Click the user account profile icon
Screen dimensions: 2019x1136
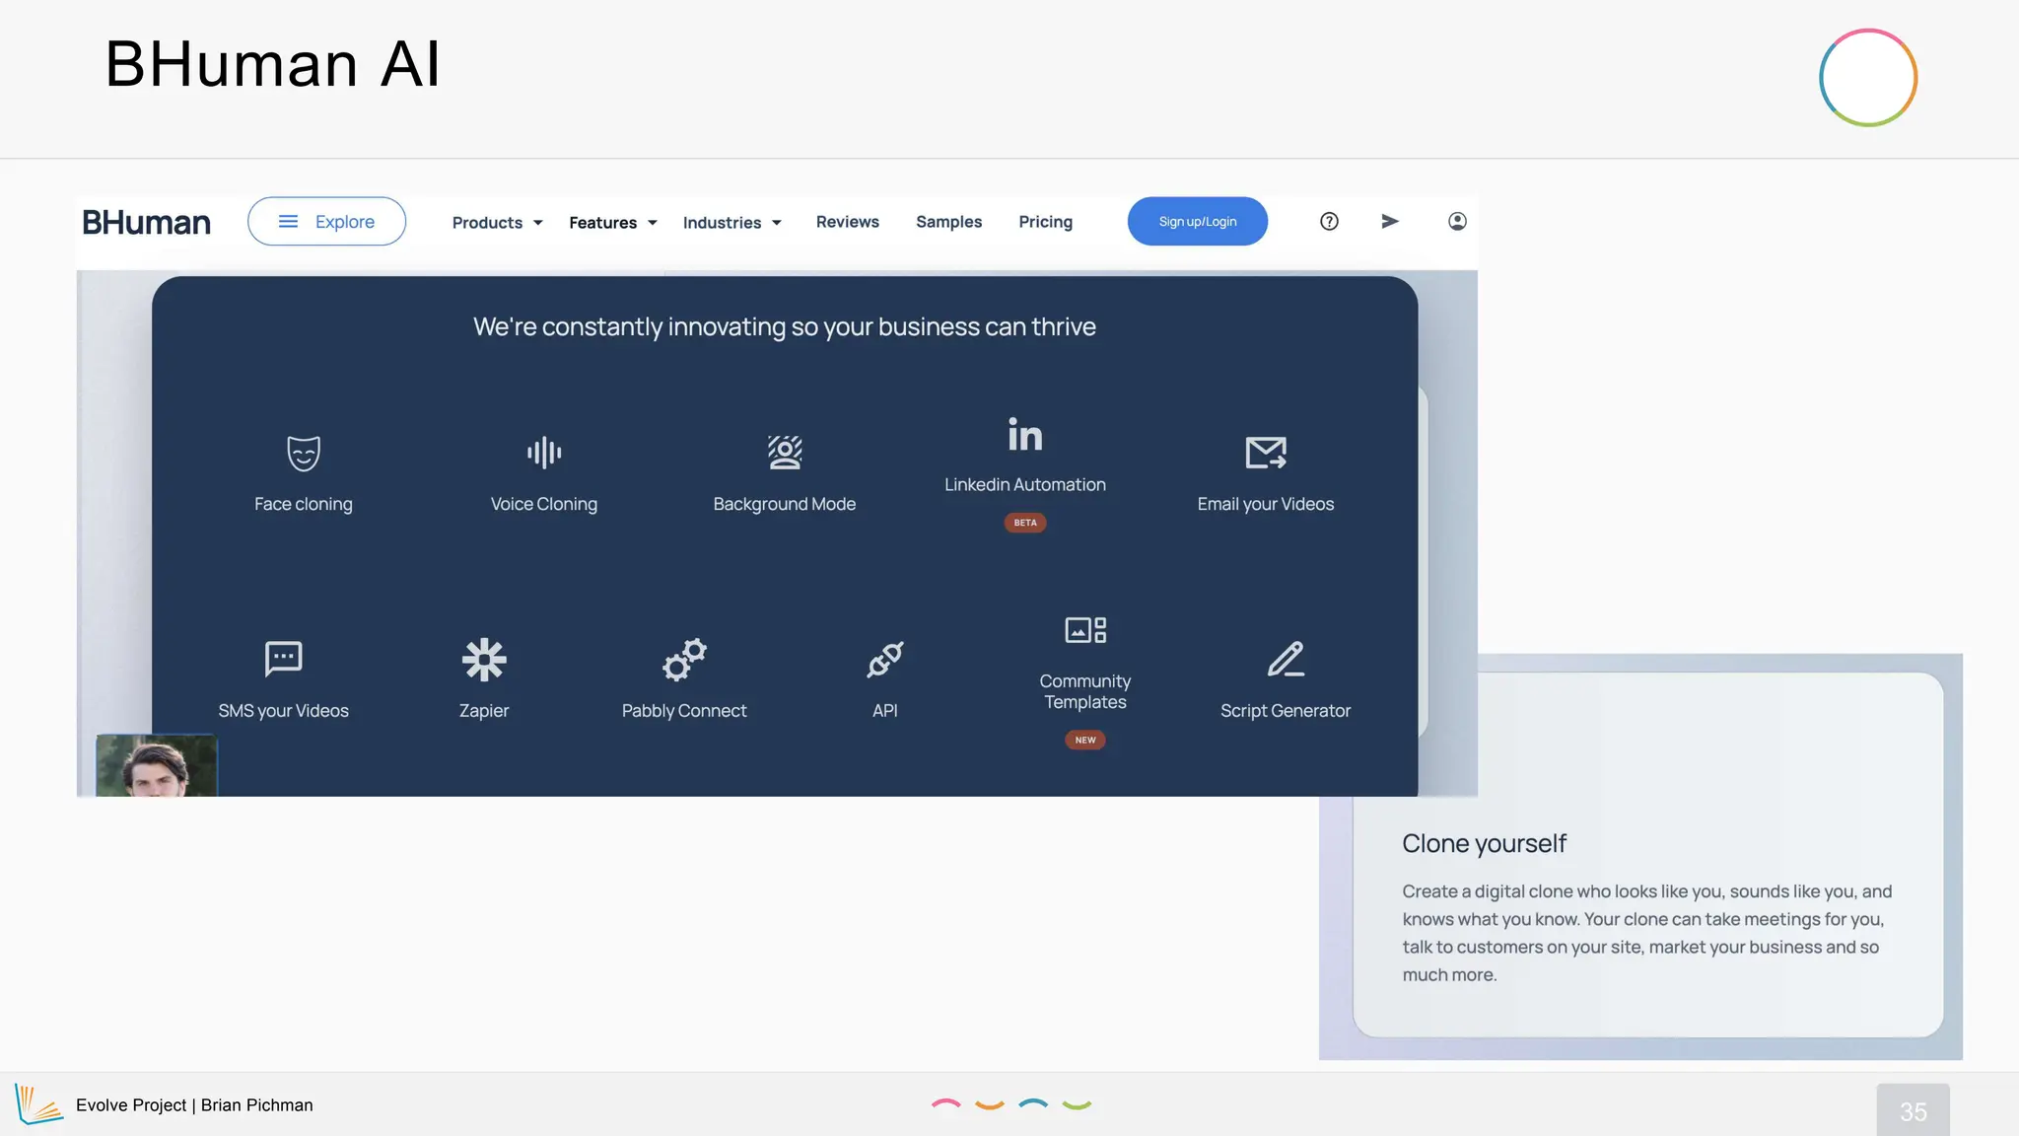coord(1457,222)
